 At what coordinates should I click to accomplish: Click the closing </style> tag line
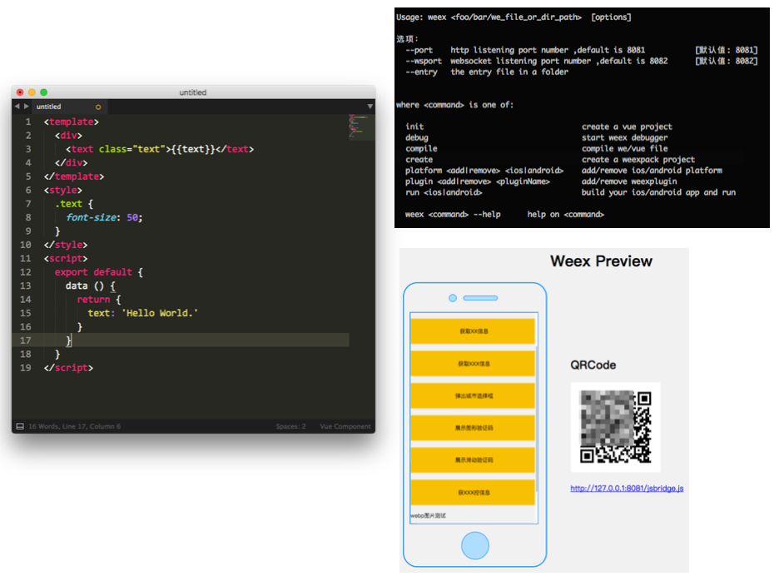pos(66,245)
